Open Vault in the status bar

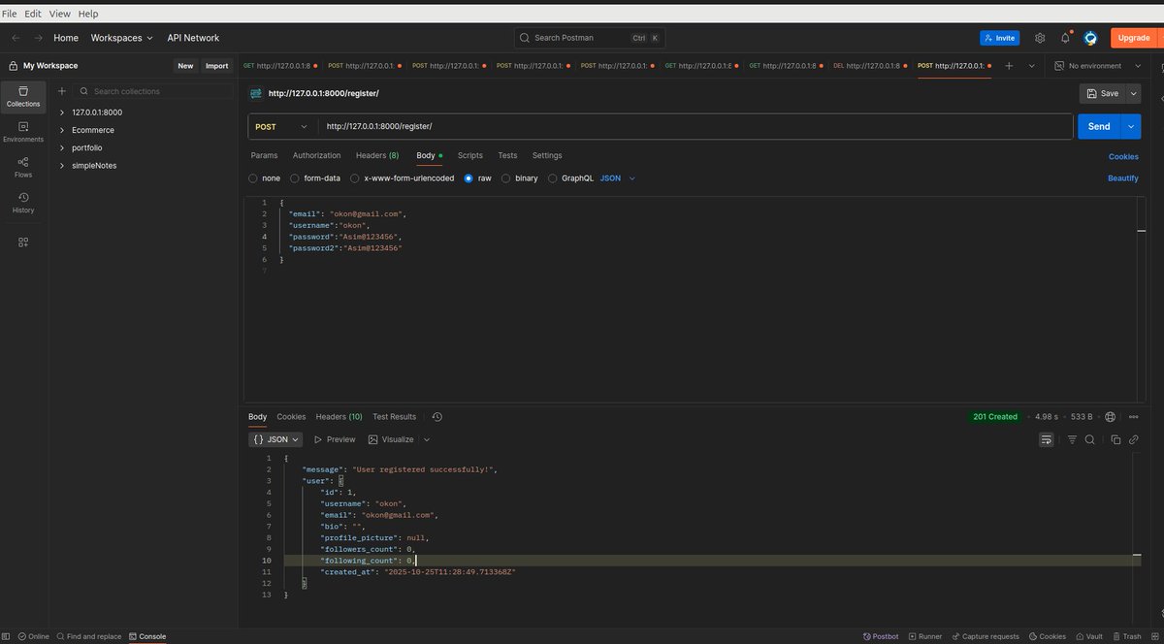coord(1088,636)
